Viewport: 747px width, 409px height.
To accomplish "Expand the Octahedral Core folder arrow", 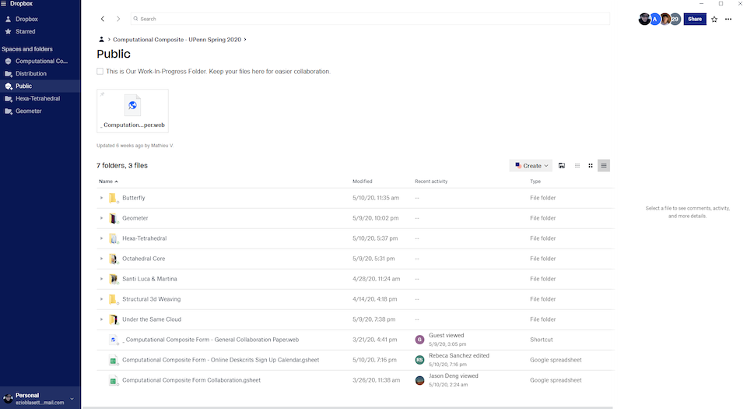I will coord(102,259).
